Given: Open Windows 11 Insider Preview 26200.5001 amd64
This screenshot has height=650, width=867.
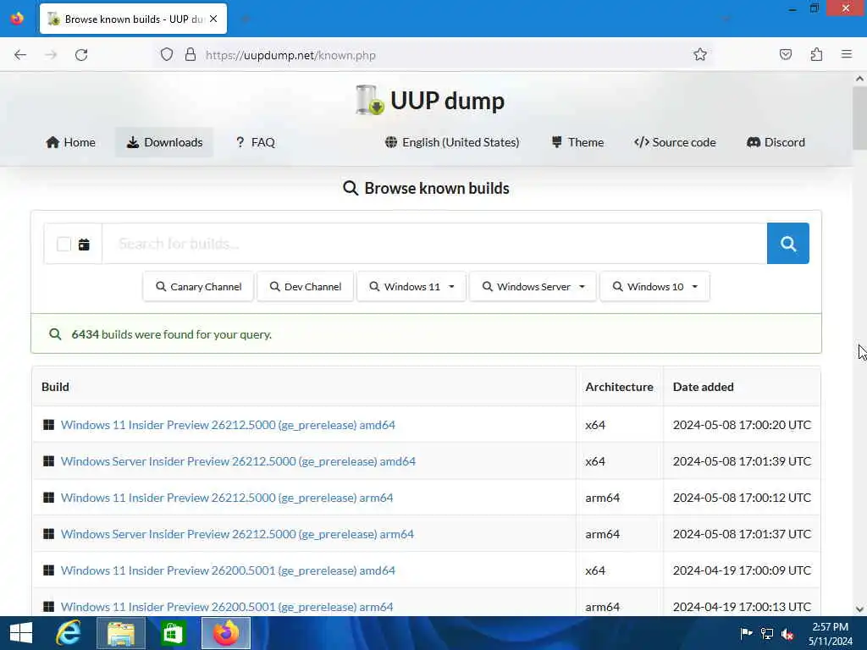Looking at the screenshot, I should (228, 570).
